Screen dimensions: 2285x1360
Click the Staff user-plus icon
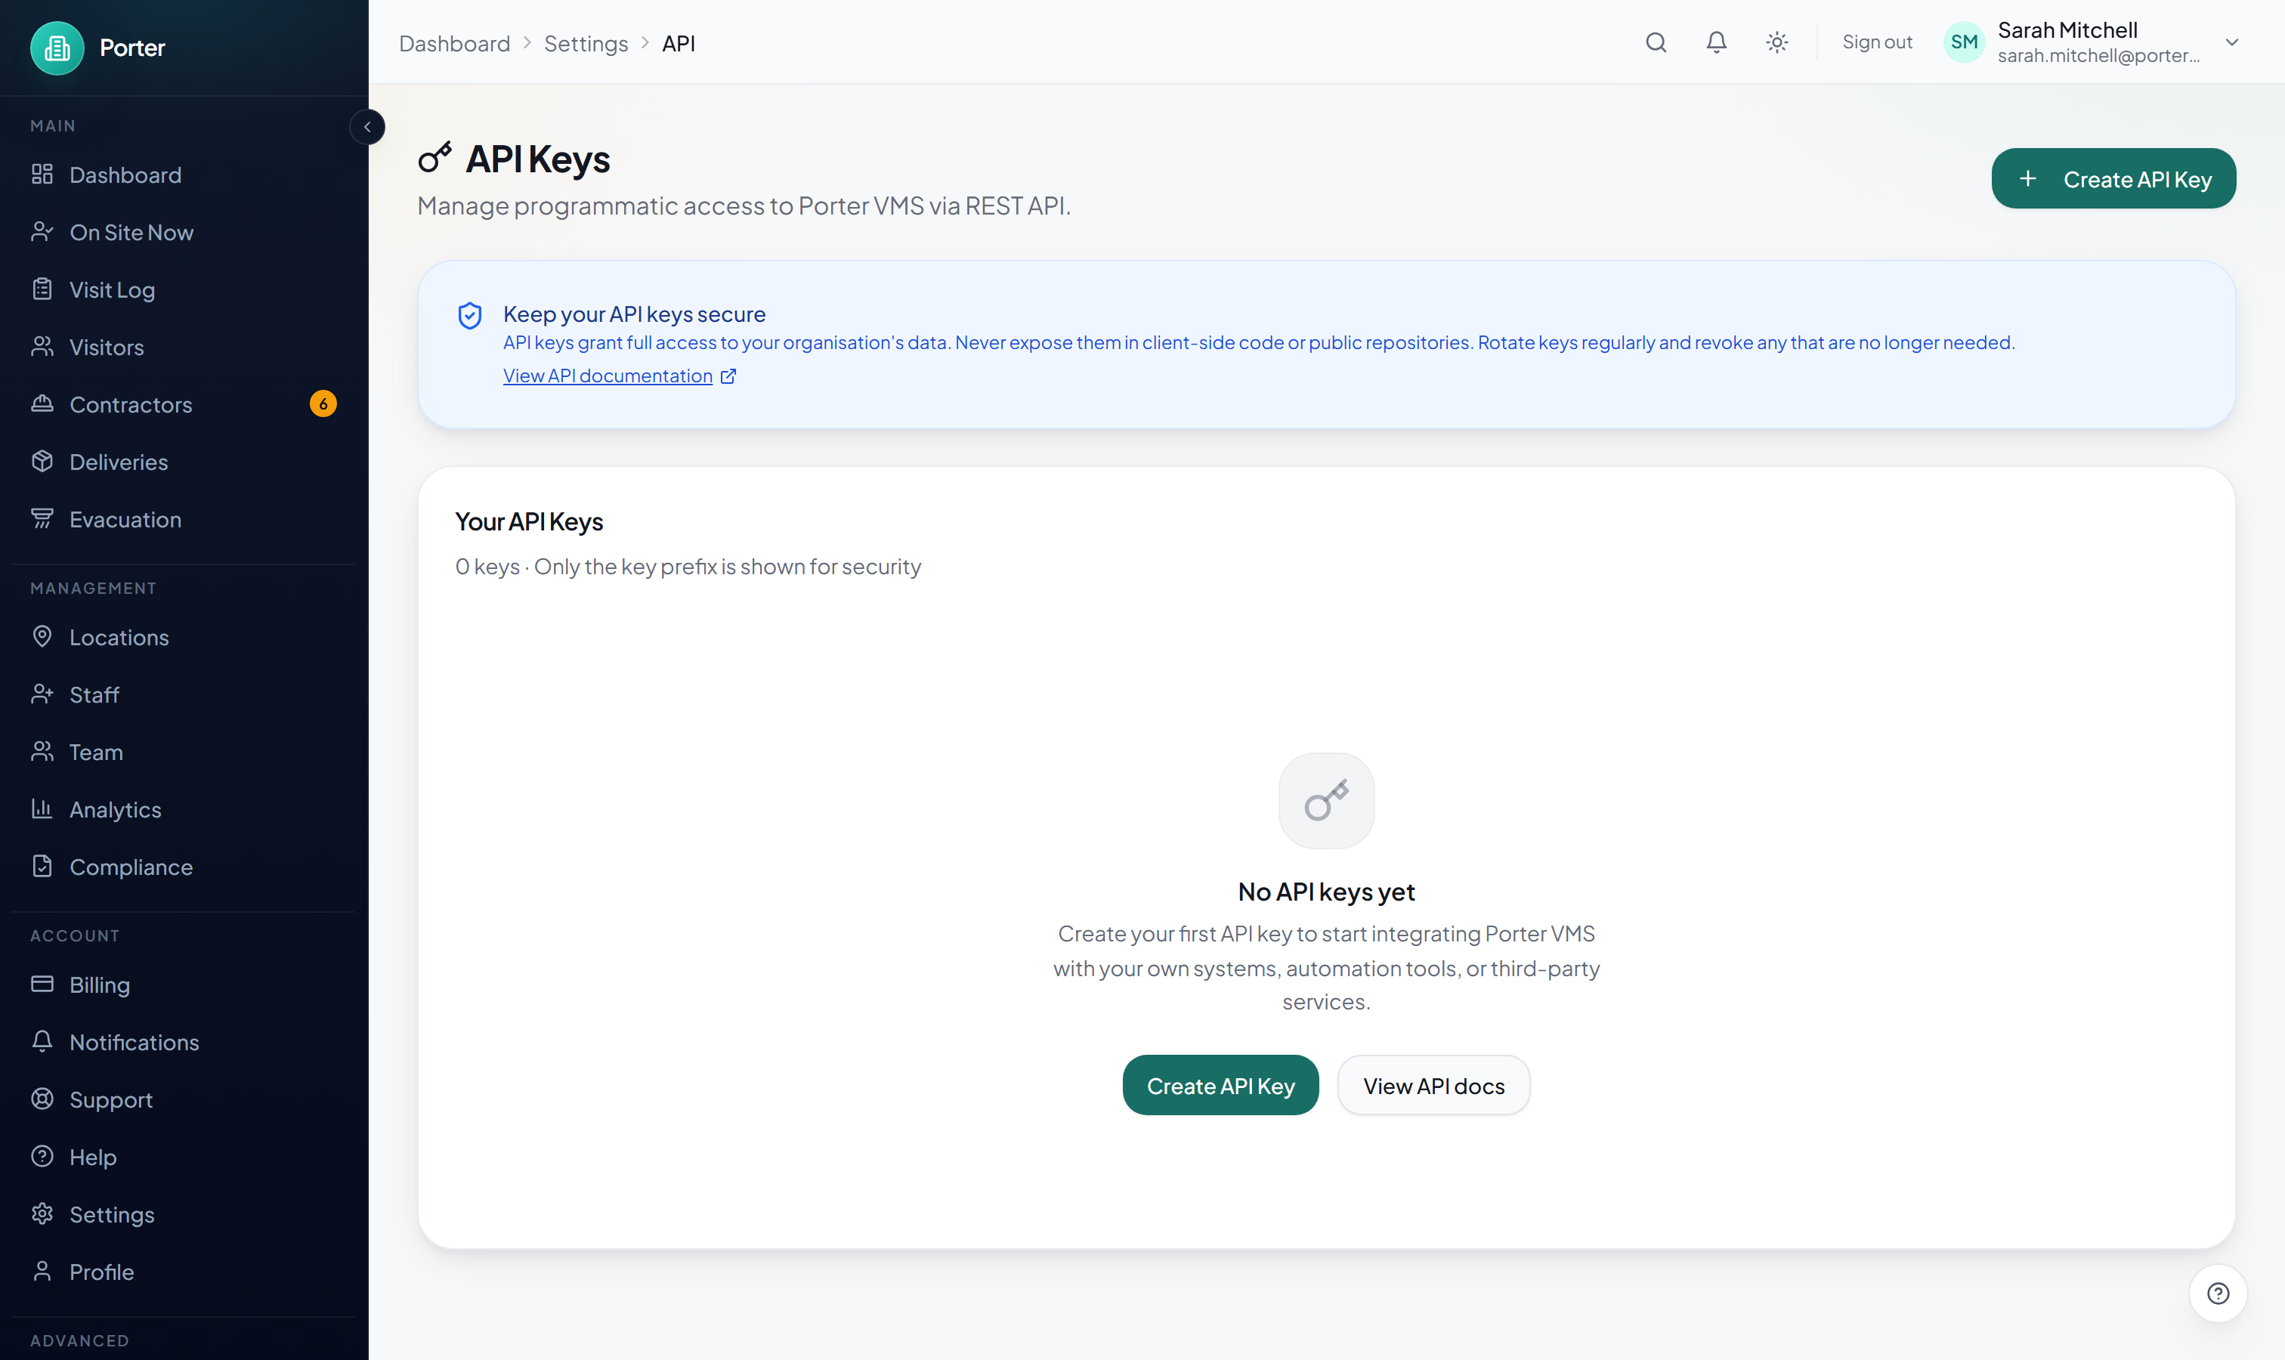(x=42, y=694)
